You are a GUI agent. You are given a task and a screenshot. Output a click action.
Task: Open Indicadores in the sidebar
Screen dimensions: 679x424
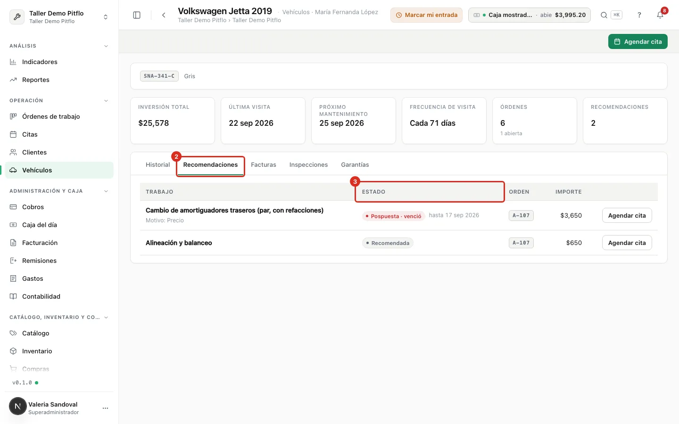click(x=59, y=62)
